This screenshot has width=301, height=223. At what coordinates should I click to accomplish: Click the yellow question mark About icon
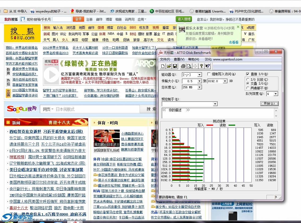coord(201,66)
